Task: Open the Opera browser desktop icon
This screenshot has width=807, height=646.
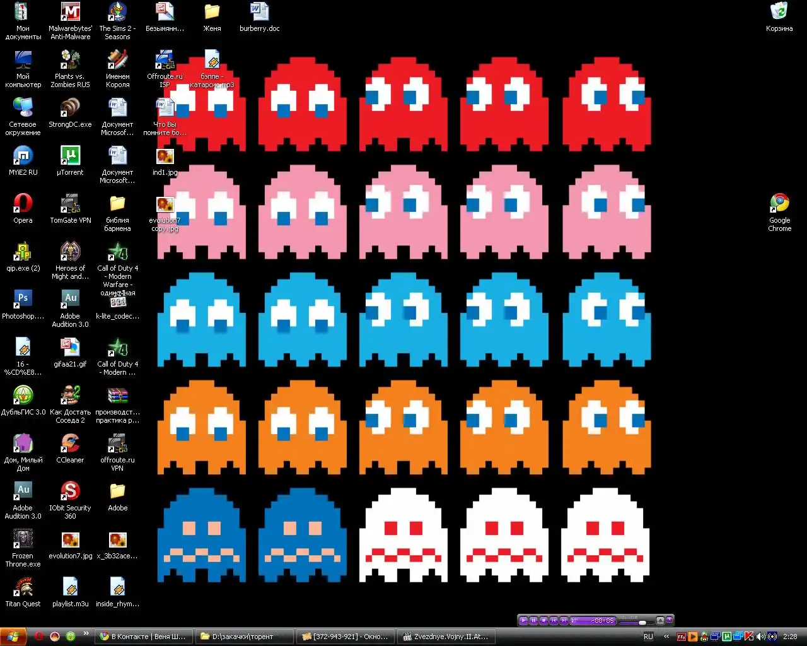Action: (23, 204)
